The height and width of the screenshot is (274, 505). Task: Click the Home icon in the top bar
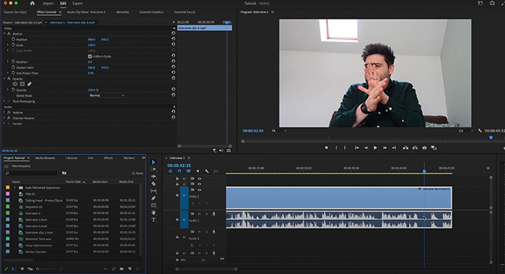coord(32,3)
